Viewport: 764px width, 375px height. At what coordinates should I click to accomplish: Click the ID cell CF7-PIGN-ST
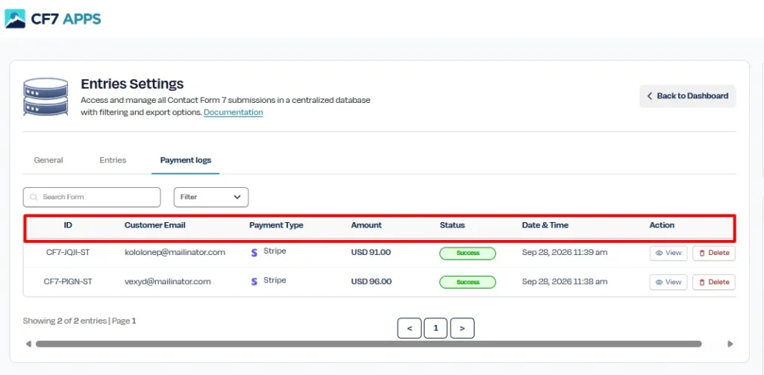coord(68,282)
